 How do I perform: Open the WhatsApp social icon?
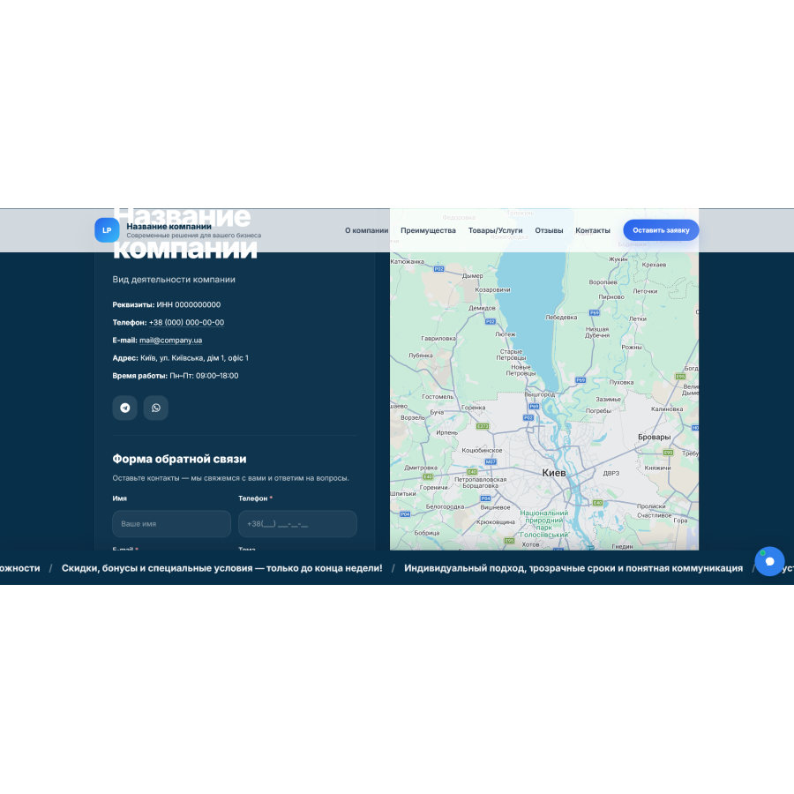(x=156, y=408)
